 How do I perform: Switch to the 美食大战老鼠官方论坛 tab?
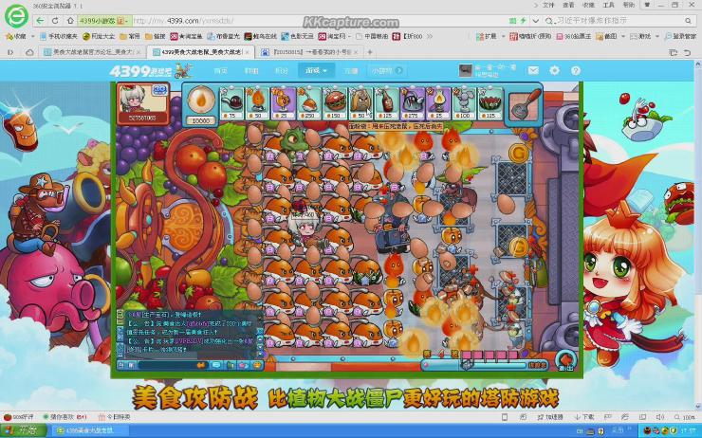coord(91,52)
